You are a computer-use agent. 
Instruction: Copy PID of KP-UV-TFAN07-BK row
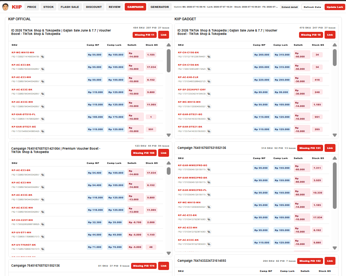[42, 249]
